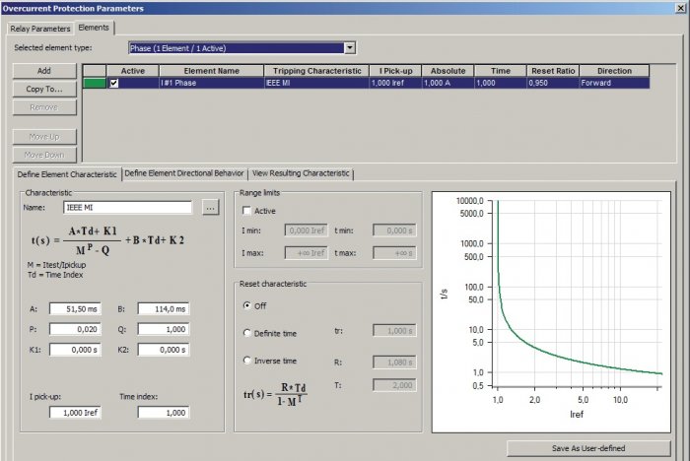The image size is (690, 461).
Task: Click the 1,000 A absolute cell
Action: click(448, 83)
